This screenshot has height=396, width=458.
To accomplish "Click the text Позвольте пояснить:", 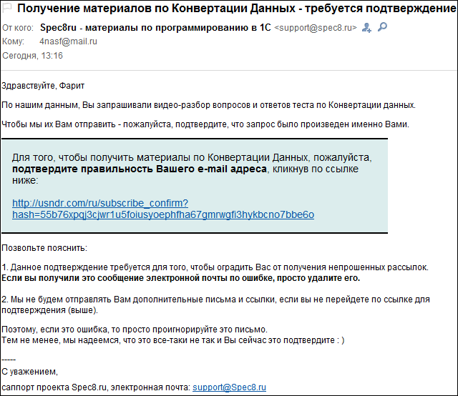I will [44, 248].
